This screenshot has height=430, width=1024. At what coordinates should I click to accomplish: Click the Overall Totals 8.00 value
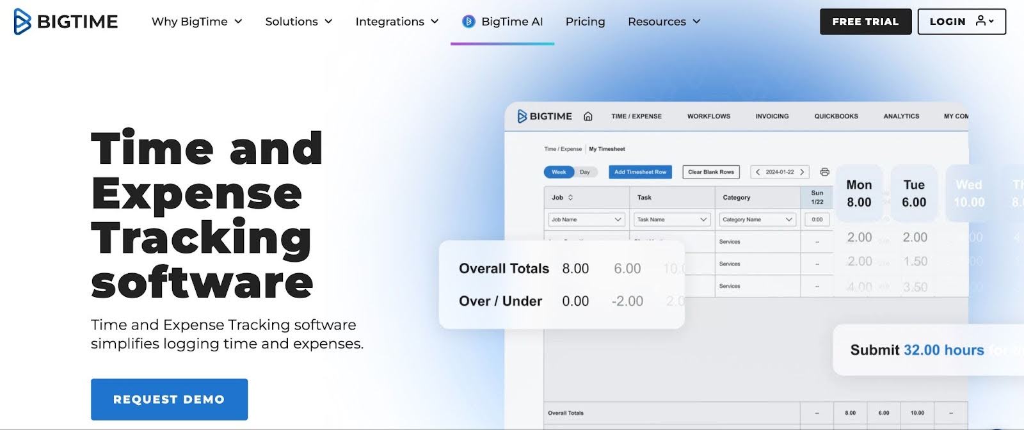coord(575,269)
